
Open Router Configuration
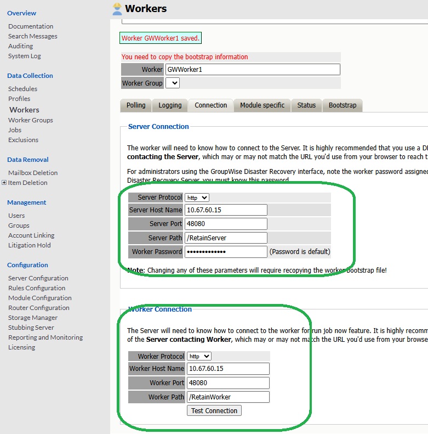[39, 308]
